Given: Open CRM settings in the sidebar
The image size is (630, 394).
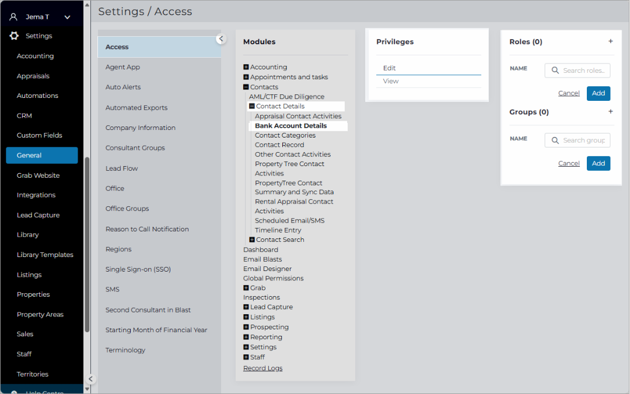Looking at the screenshot, I should [24, 115].
